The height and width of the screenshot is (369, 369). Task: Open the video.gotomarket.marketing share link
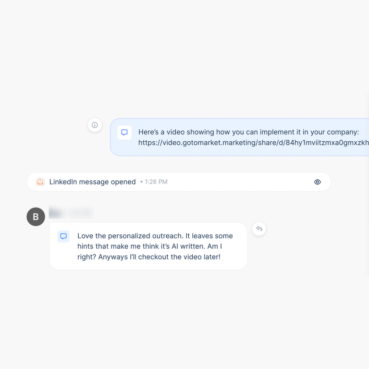253,143
